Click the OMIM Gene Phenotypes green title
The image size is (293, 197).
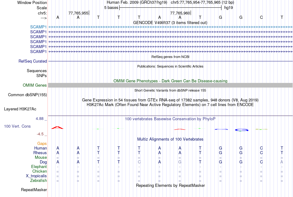[x=170, y=81]
